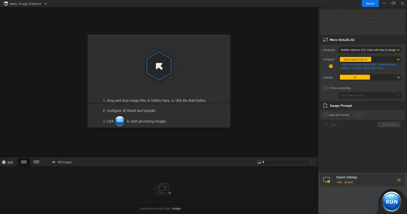Click the Configure AI Model and Upscale text
The image size is (407, 214).
(x=129, y=111)
